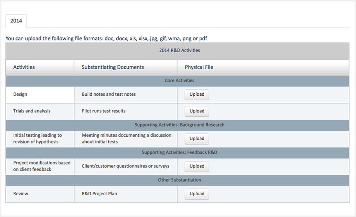Viewport: 356px width, 217px height.
Task: Select Client/customer questionnaires or surveys text
Action: [125, 166]
